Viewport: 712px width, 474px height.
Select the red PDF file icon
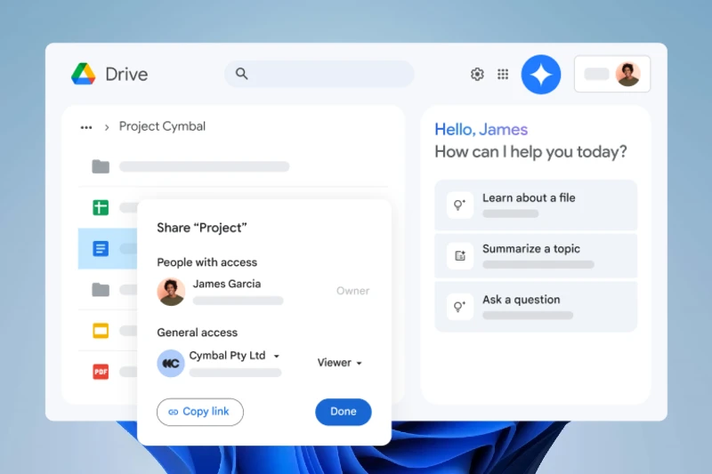click(x=101, y=372)
